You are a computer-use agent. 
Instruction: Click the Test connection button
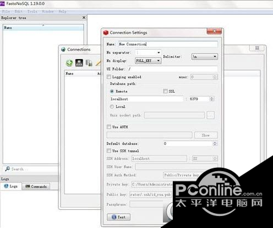[x=119, y=217]
